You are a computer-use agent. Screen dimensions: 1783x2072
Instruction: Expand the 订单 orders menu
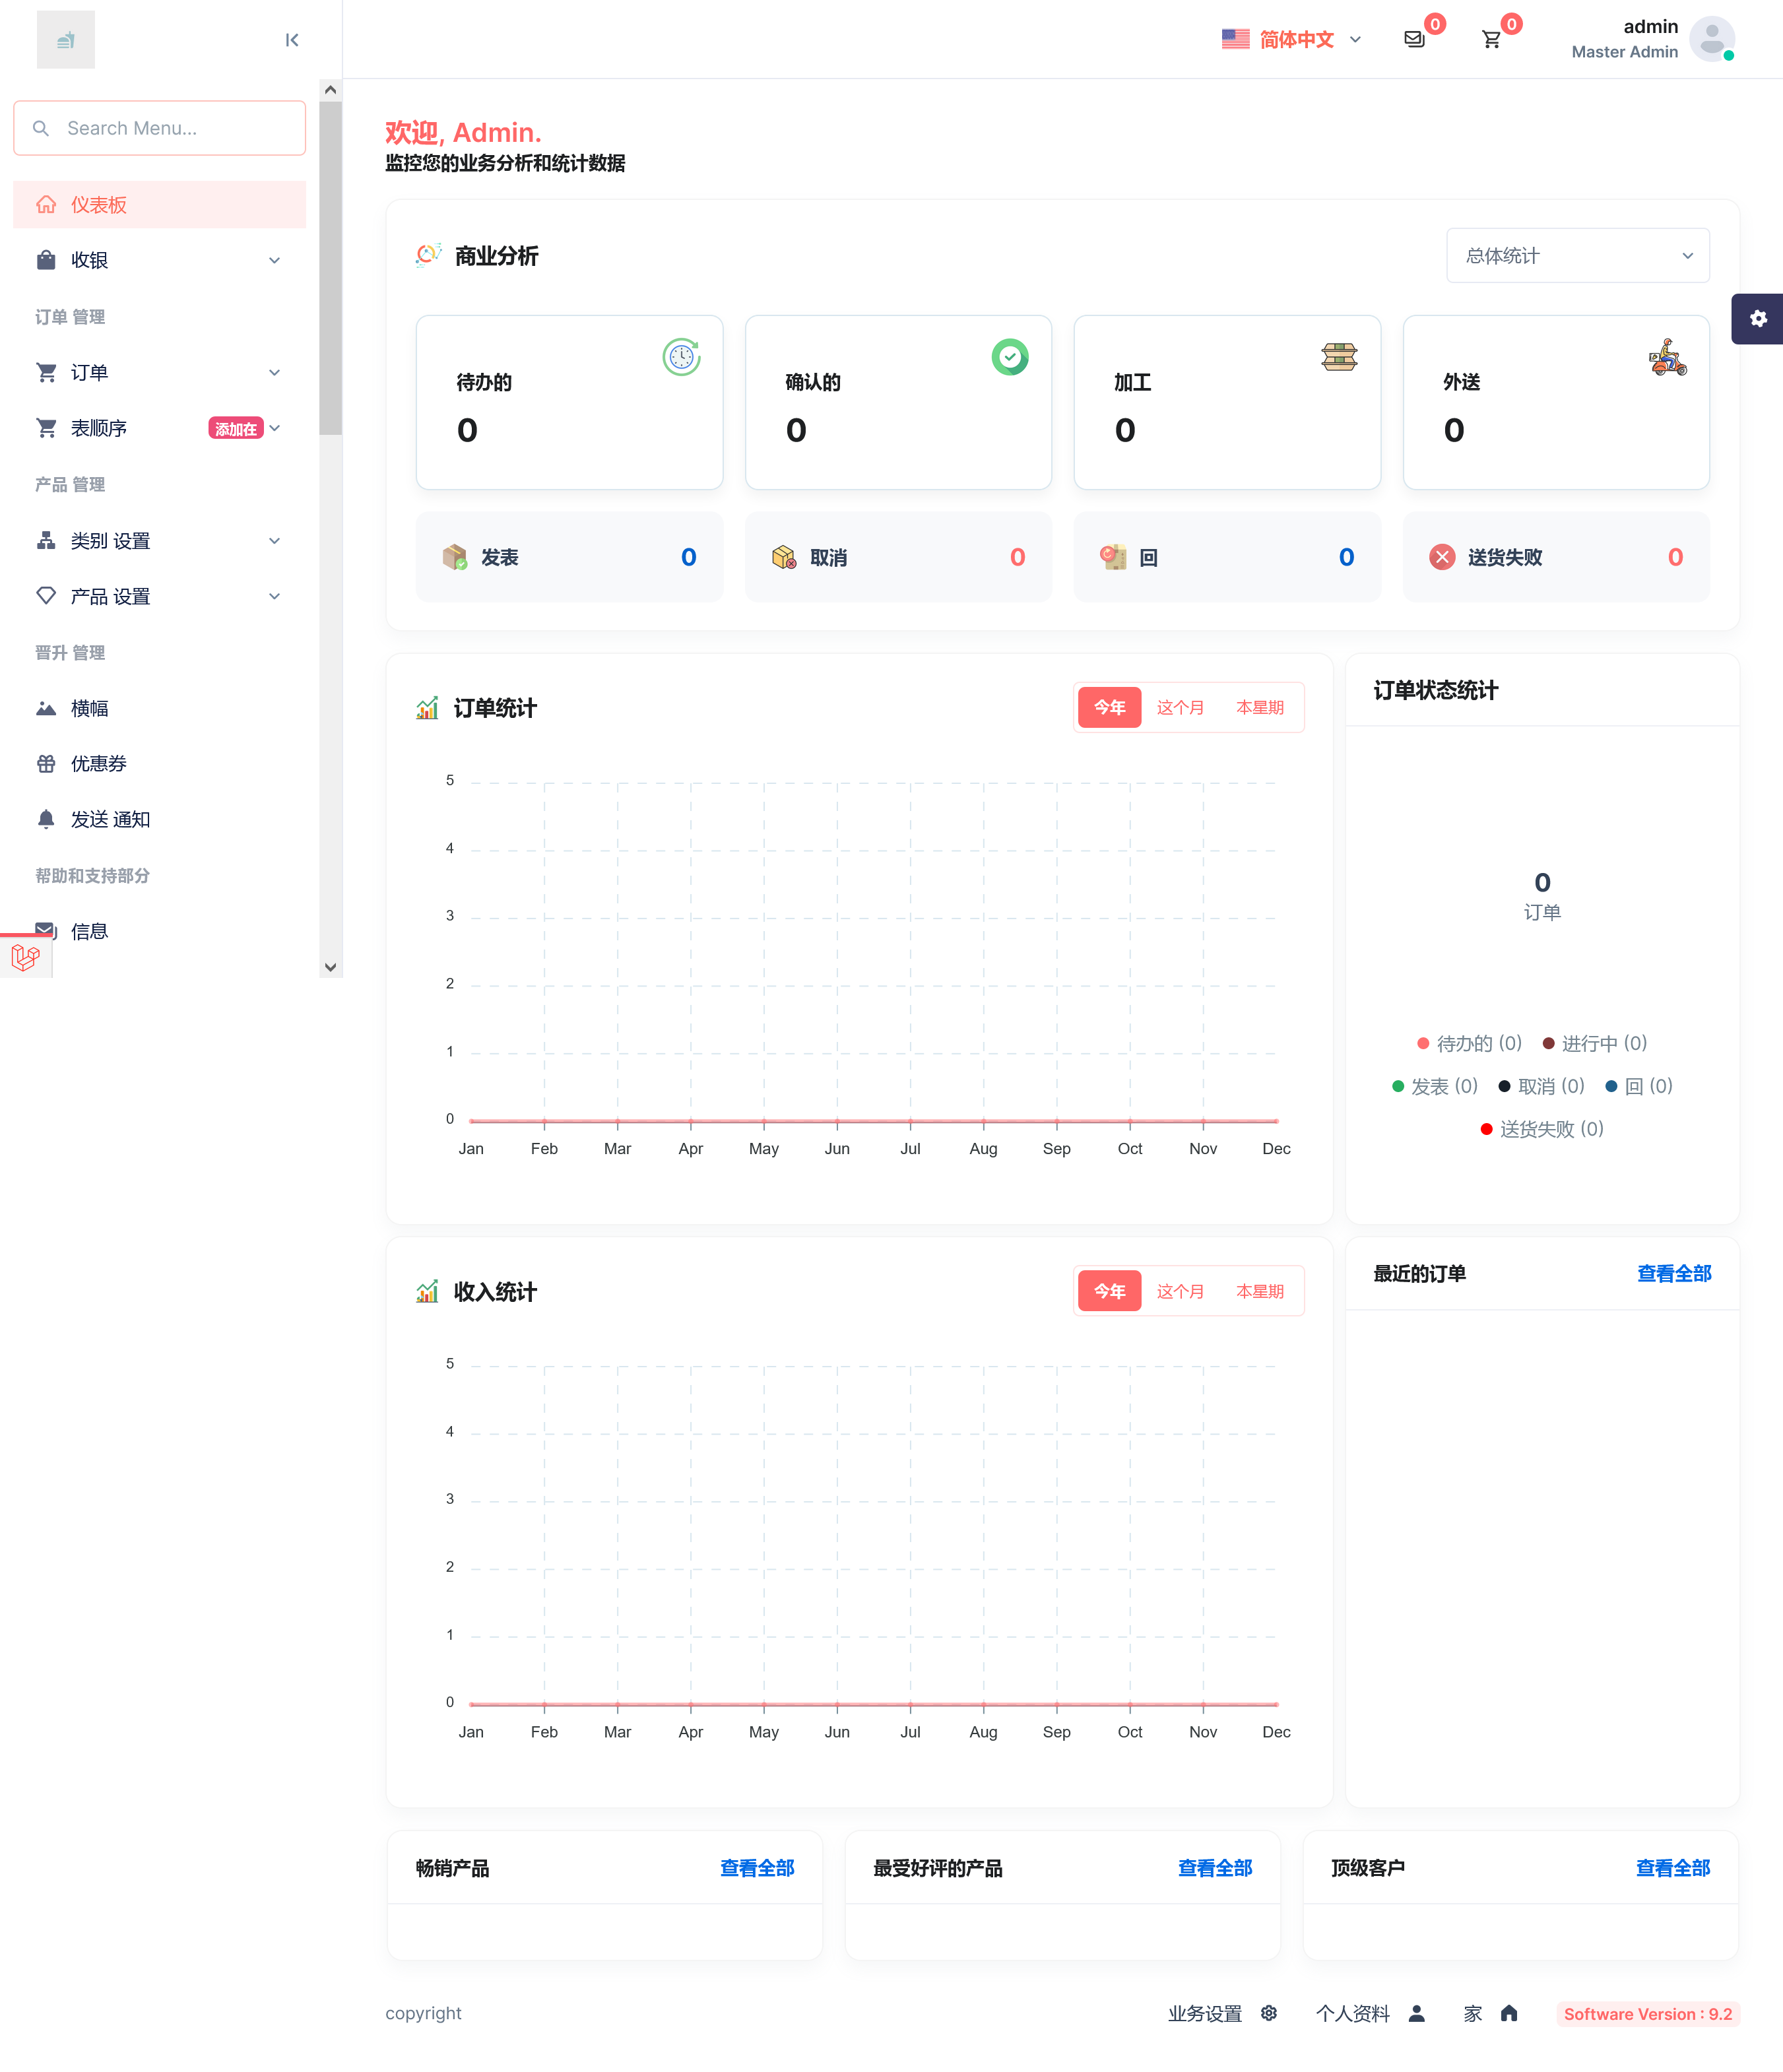160,373
